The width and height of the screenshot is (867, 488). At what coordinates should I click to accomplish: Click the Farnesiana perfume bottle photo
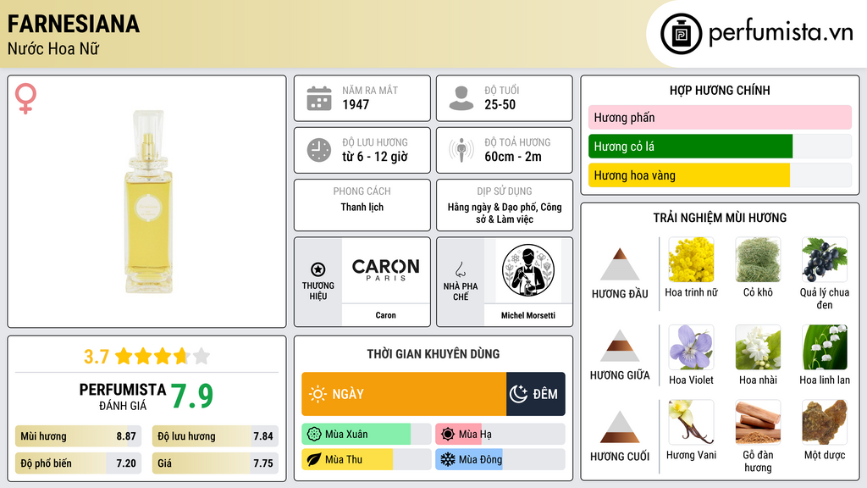(148, 202)
